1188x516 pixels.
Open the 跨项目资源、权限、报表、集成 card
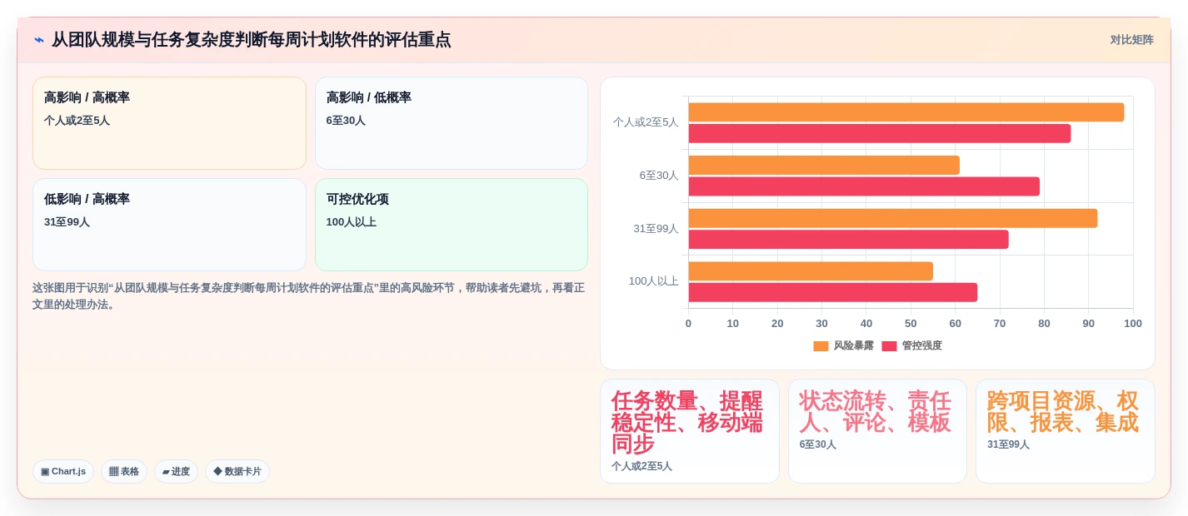coord(1066,431)
